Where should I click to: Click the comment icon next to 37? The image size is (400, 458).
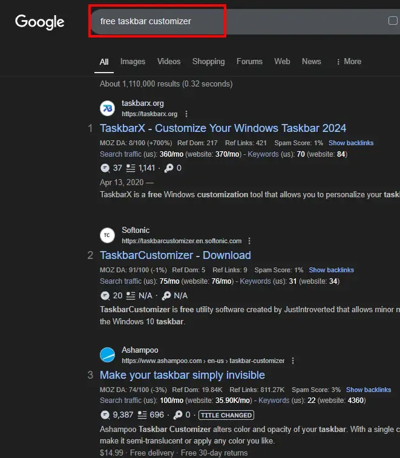105,168
